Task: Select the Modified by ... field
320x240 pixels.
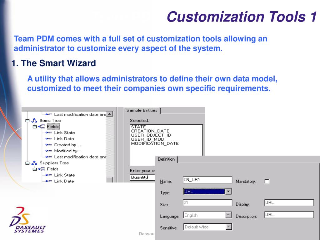Action: coord(68,151)
